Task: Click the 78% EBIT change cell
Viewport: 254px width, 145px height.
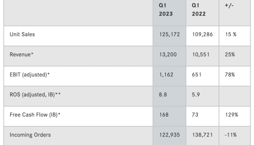Action: click(230, 75)
